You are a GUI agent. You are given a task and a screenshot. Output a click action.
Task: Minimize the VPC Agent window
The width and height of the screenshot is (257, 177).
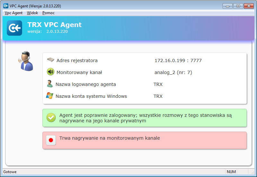pyautogui.click(x=227, y=6)
